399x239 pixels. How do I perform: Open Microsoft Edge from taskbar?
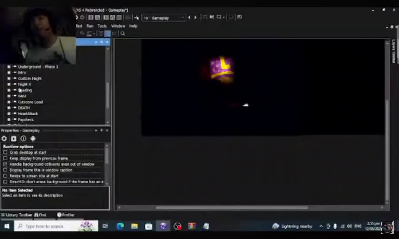120,226
